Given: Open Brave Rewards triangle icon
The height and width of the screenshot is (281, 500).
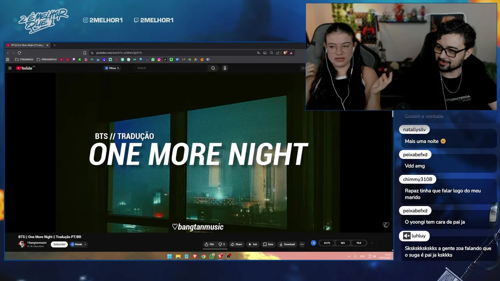Looking at the screenshot, I should [x=291, y=53].
